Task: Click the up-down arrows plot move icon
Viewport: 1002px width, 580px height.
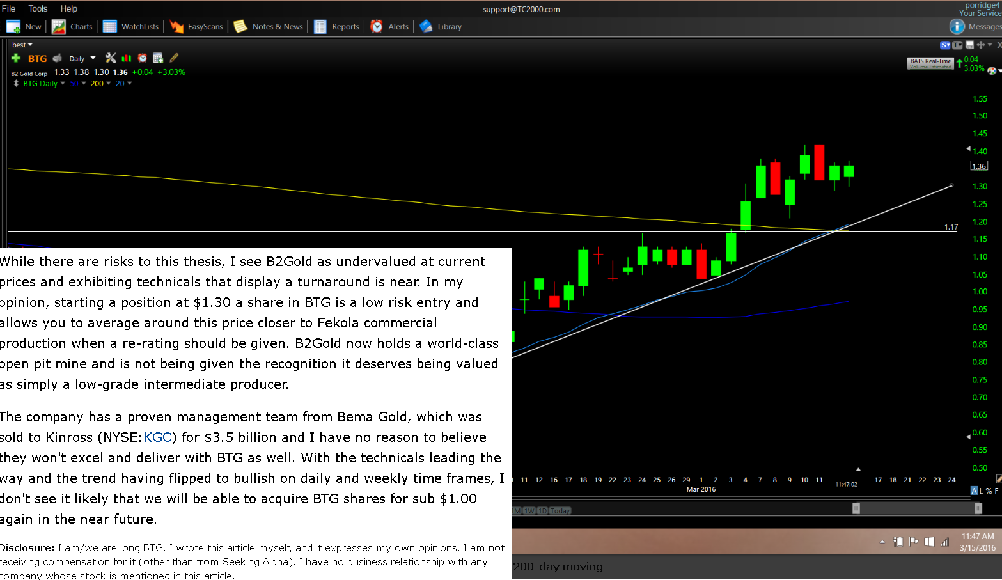Action: 16,84
